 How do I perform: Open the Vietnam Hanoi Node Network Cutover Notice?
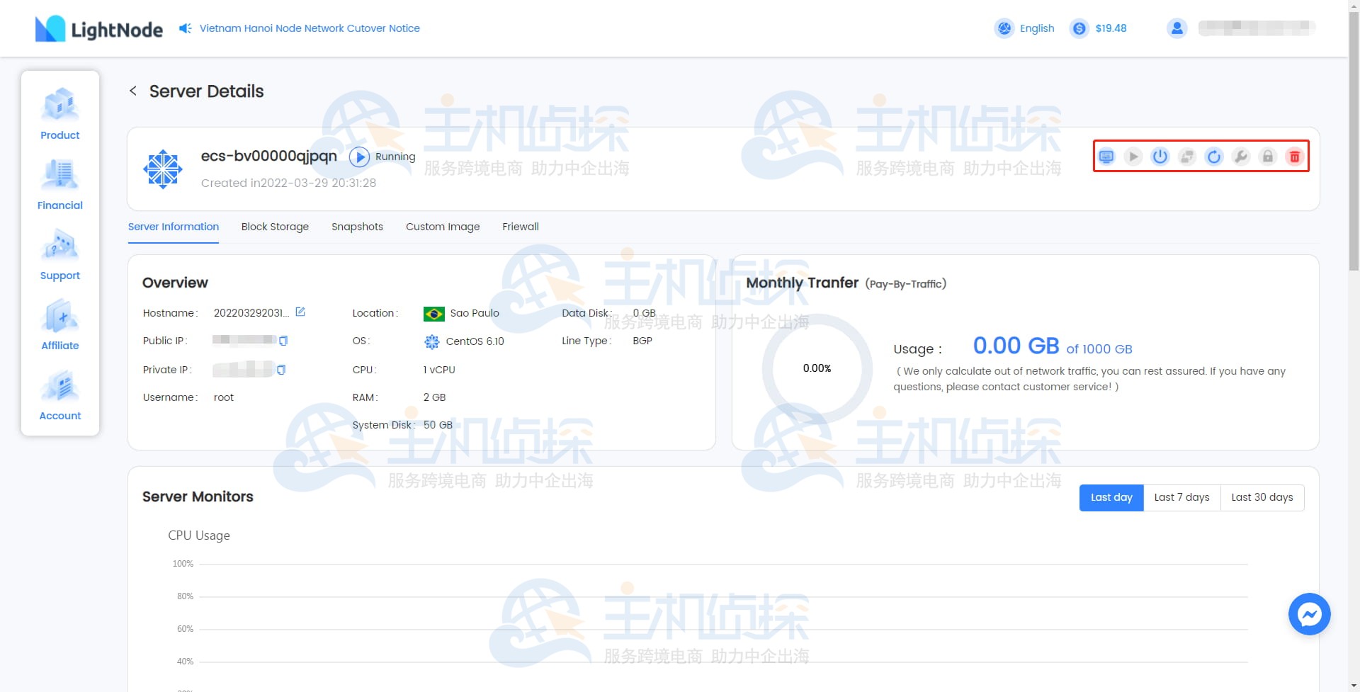[310, 28]
